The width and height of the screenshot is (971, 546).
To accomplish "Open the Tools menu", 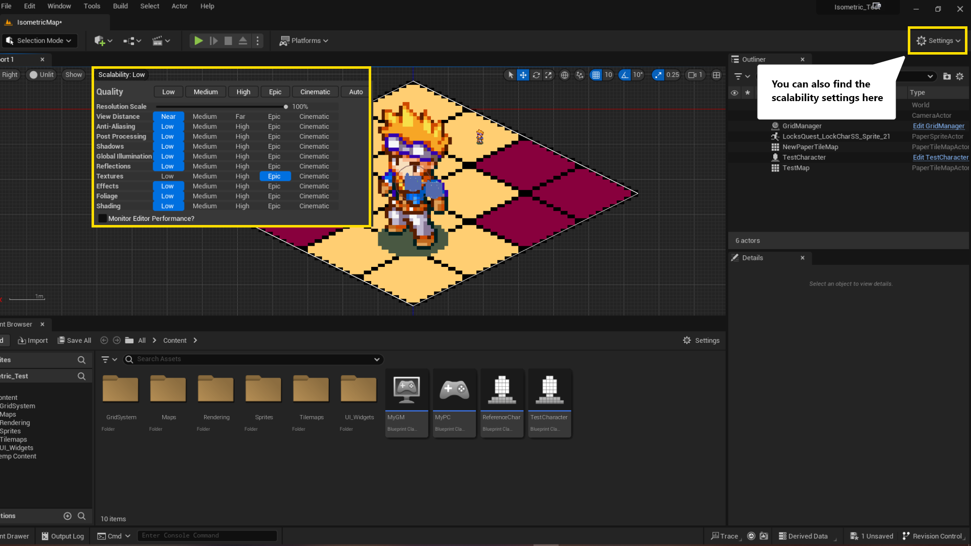I will tap(92, 6).
